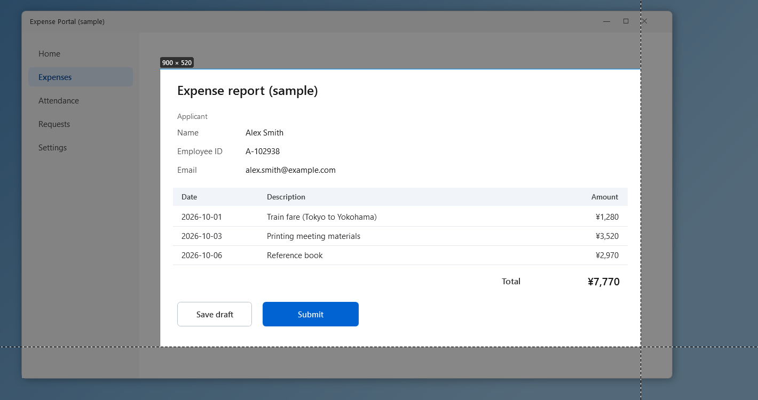The height and width of the screenshot is (400, 758).
Task: Click the Amount column header
Action: click(605, 197)
